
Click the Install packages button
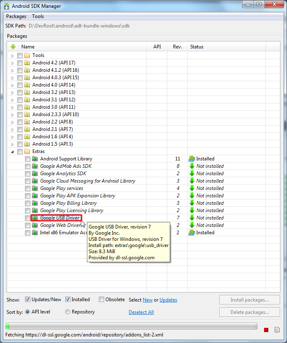pos(250,300)
